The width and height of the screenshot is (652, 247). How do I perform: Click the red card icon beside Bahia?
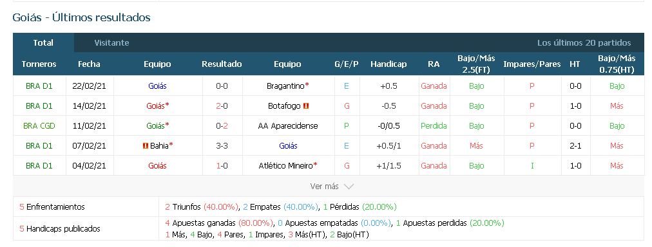pos(146,146)
